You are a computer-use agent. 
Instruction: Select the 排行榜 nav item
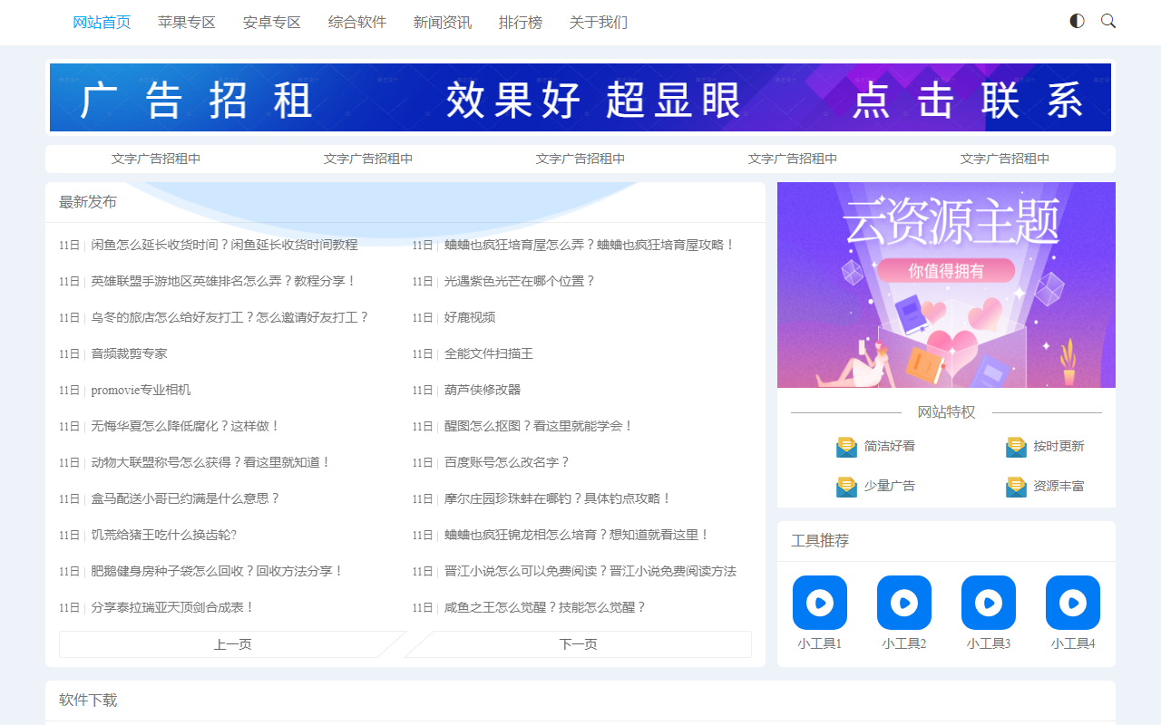521,23
